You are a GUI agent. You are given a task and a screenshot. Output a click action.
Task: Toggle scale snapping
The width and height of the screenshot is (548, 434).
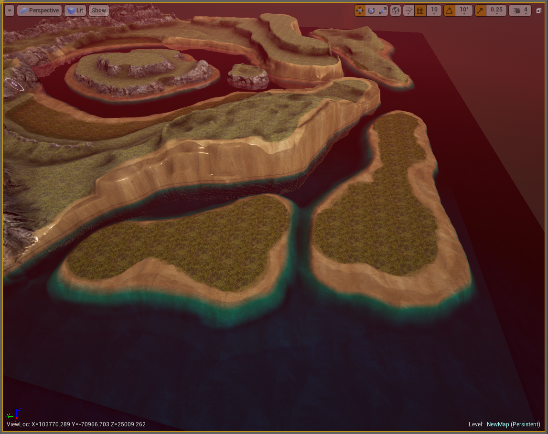point(480,11)
